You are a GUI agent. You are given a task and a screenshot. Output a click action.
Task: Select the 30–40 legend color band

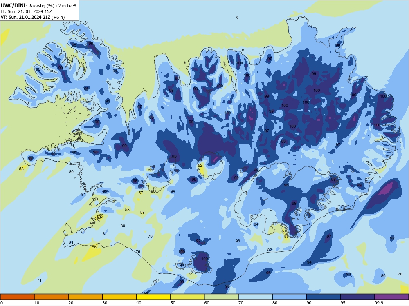(119, 297)
